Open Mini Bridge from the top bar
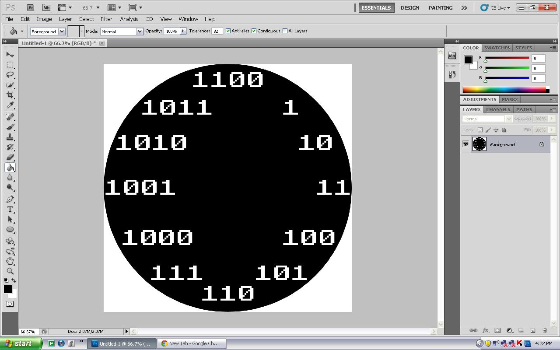 pos(46,7)
